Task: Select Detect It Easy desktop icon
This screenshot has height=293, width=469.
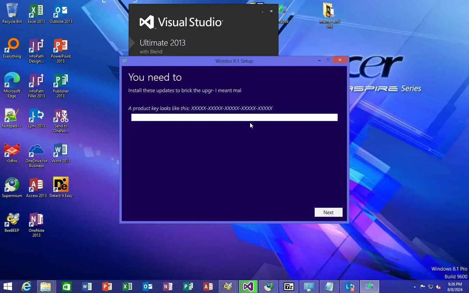Action: [x=61, y=188]
